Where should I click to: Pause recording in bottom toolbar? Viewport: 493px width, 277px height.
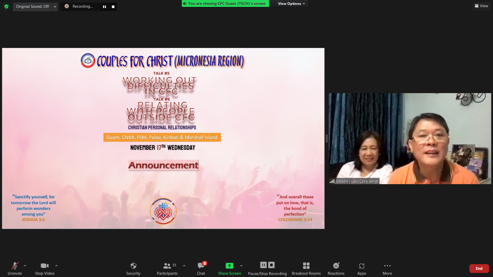[263, 265]
